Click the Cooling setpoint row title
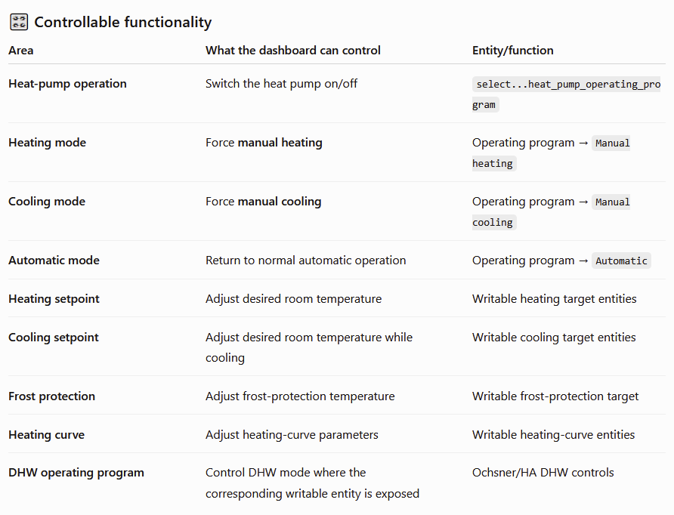Viewport: 674px width, 515px height. [54, 338]
